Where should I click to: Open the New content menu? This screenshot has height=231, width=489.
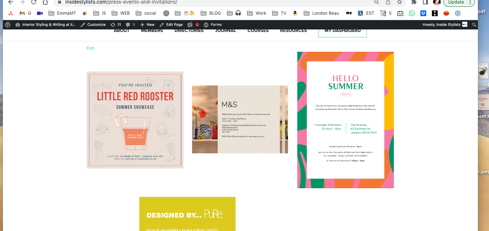tap(147, 25)
